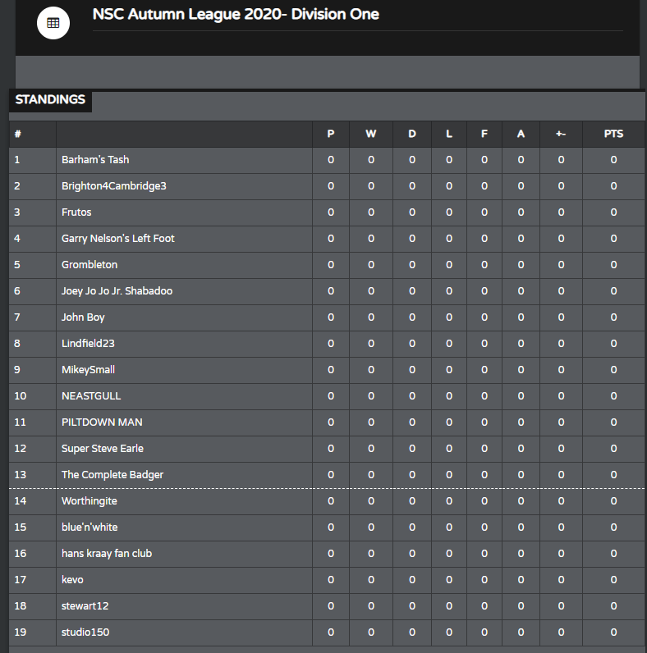The image size is (647, 653).
Task: Open Garry Nelson's Left Foot team
Action: (118, 239)
